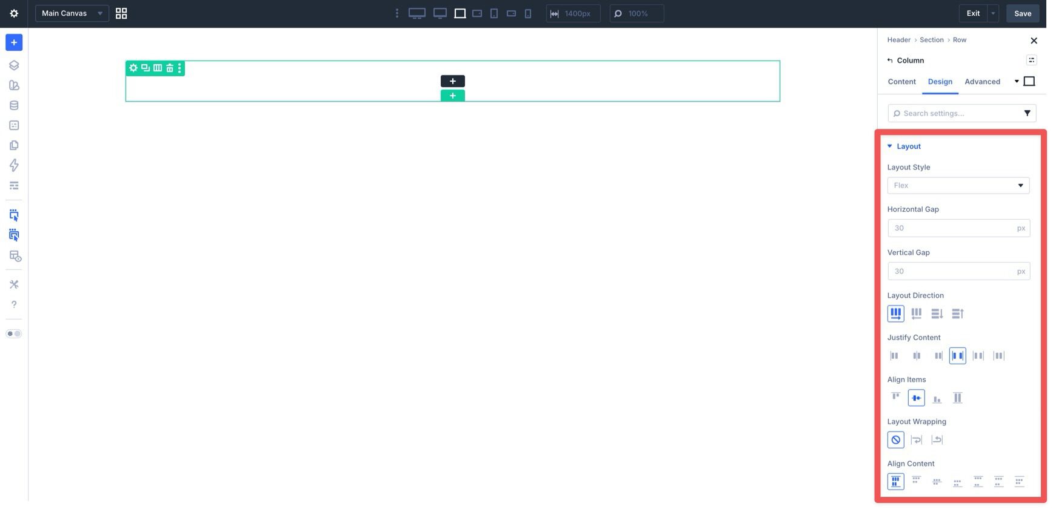Open help question mark icon

click(x=14, y=304)
